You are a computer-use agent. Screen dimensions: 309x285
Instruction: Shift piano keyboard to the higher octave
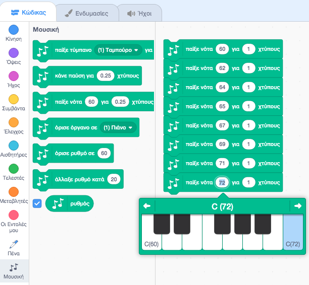[298, 206]
